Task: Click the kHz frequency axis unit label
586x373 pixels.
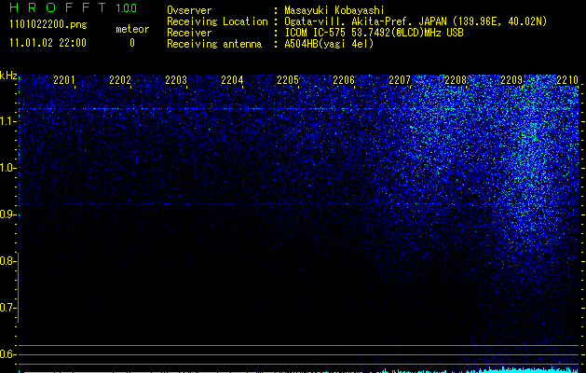Action: click(x=8, y=76)
